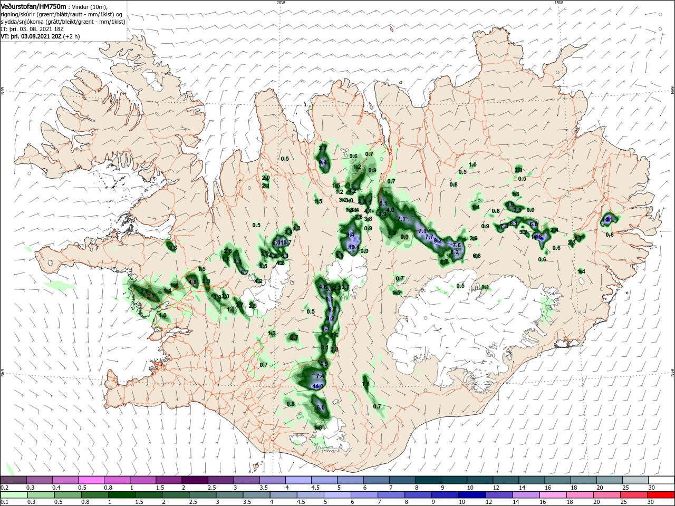This screenshot has width=675, height=506.
Task: Pick the white 30 swatch in snow legend
Action: 661,480
